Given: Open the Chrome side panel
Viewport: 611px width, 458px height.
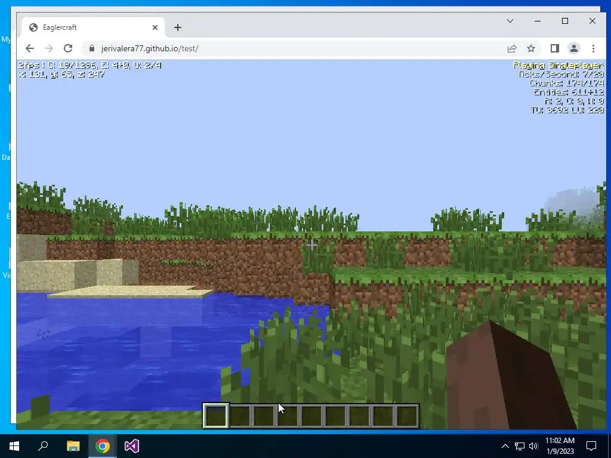Looking at the screenshot, I should (554, 48).
